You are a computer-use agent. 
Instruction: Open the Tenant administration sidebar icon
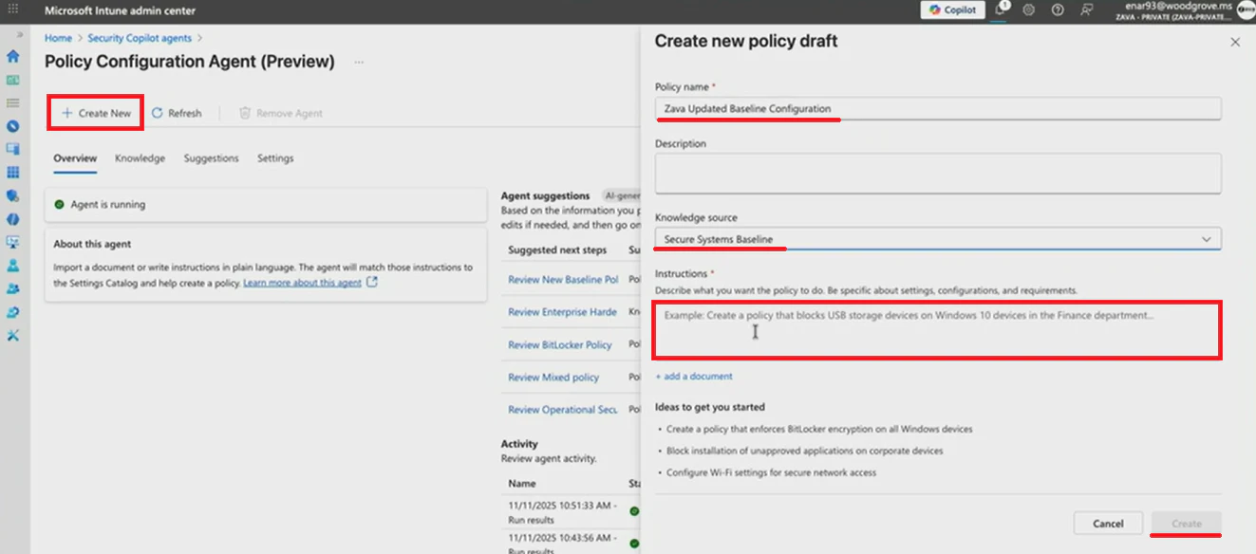click(x=13, y=312)
